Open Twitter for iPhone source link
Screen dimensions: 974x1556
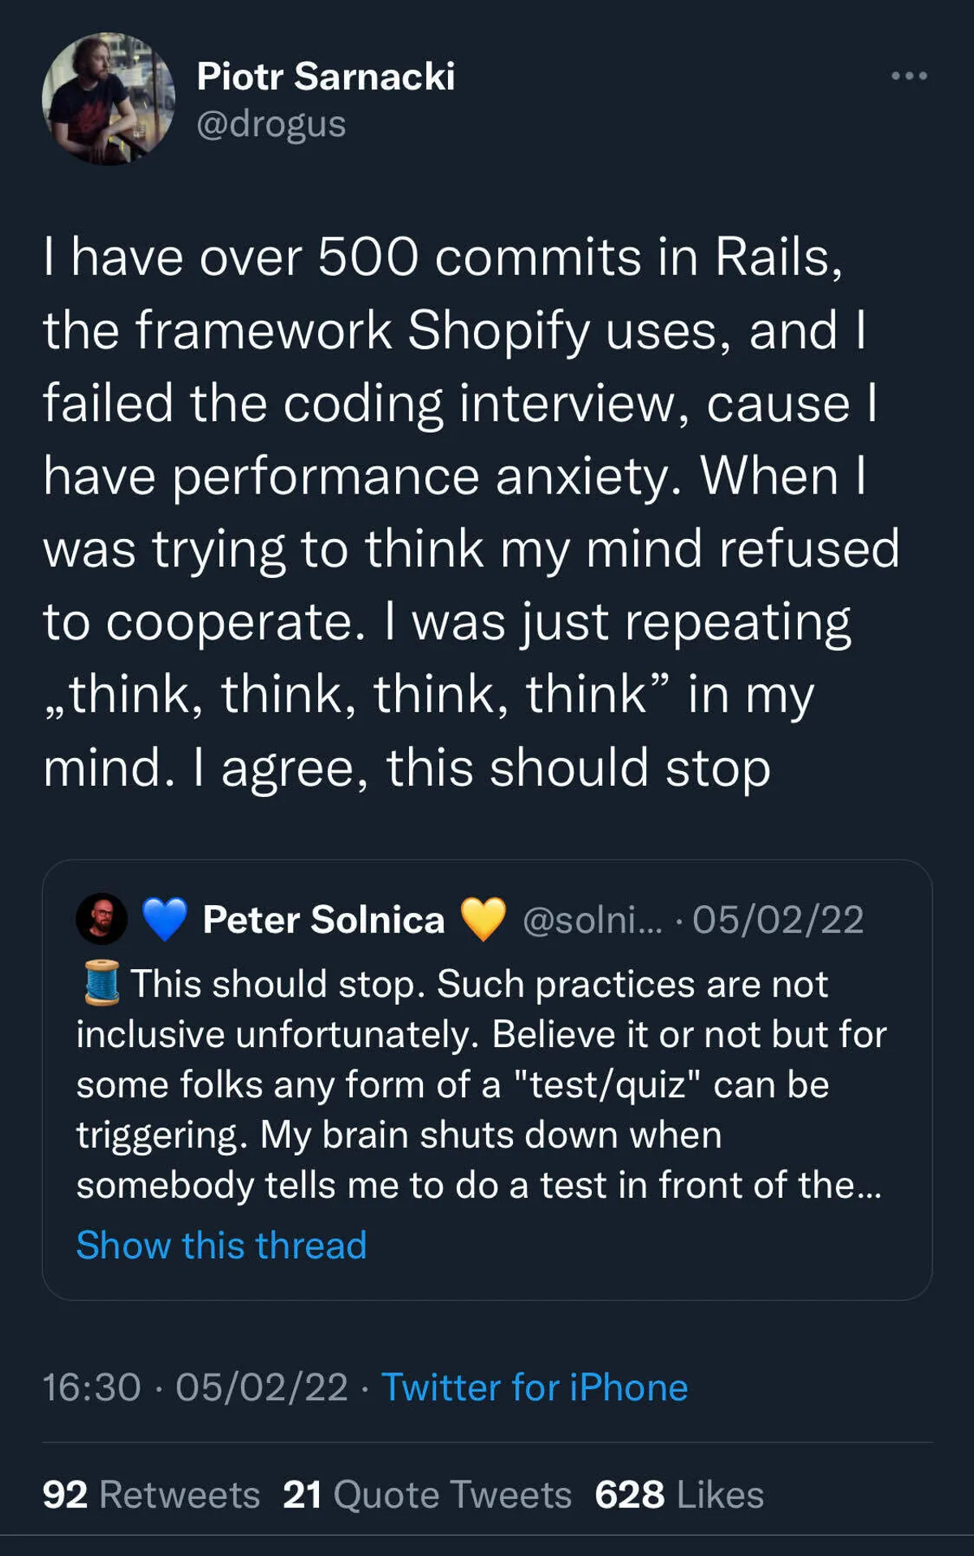534,1387
